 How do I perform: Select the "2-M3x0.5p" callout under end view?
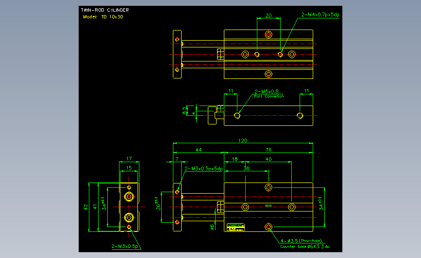tap(125, 246)
